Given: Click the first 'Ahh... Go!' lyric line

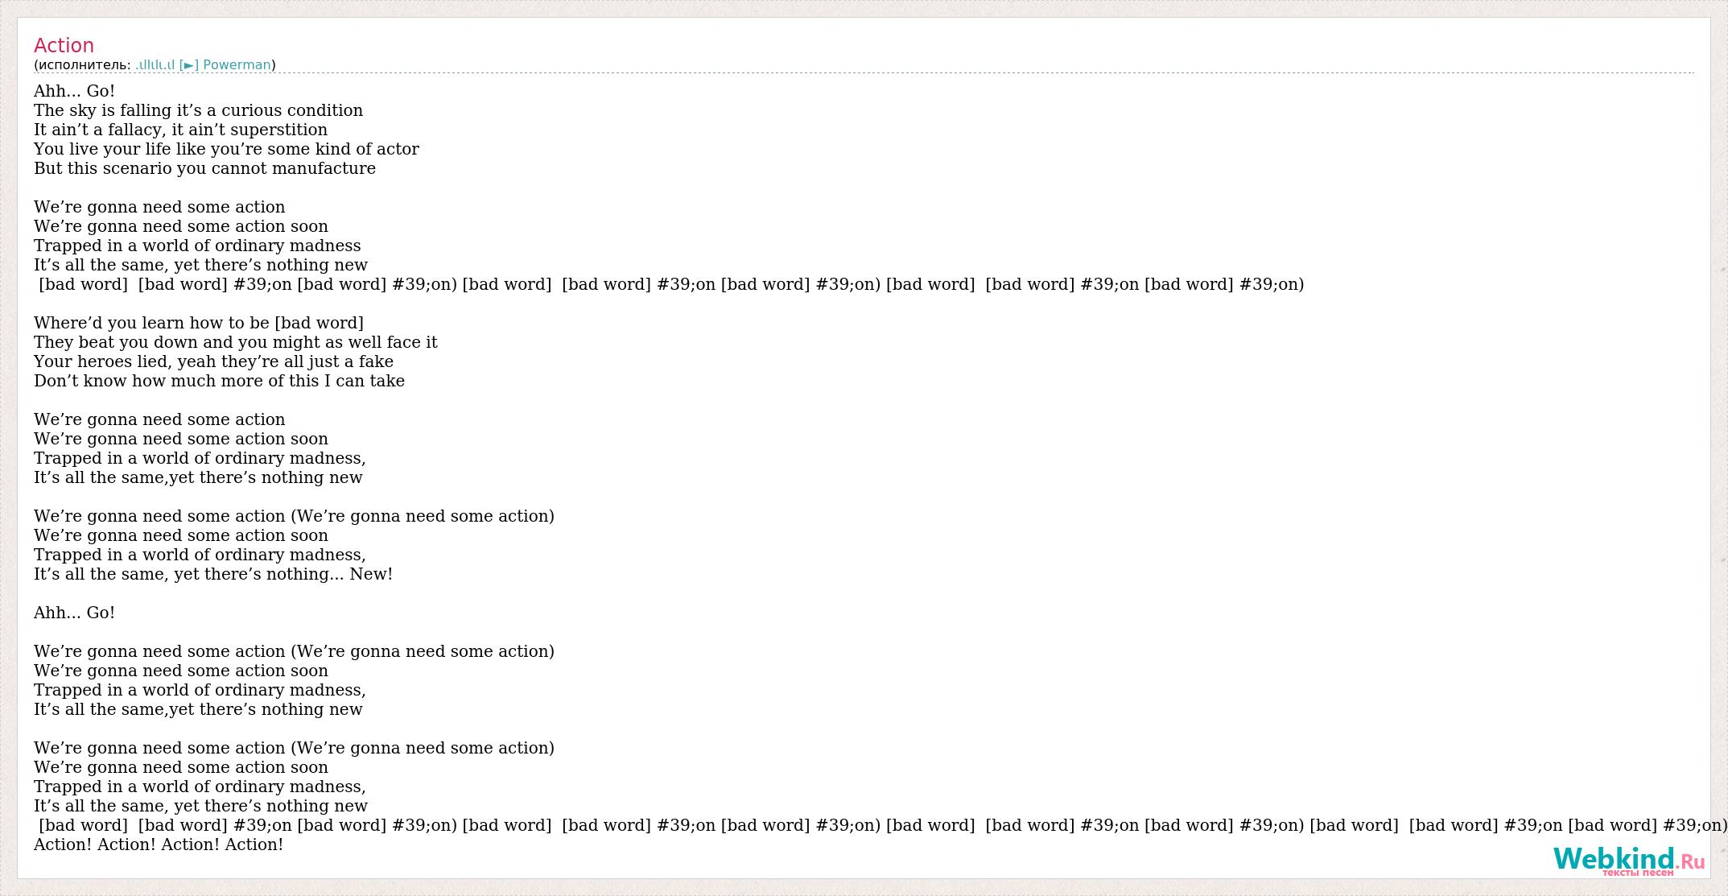Looking at the screenshot, I should (x=74, y=91).
